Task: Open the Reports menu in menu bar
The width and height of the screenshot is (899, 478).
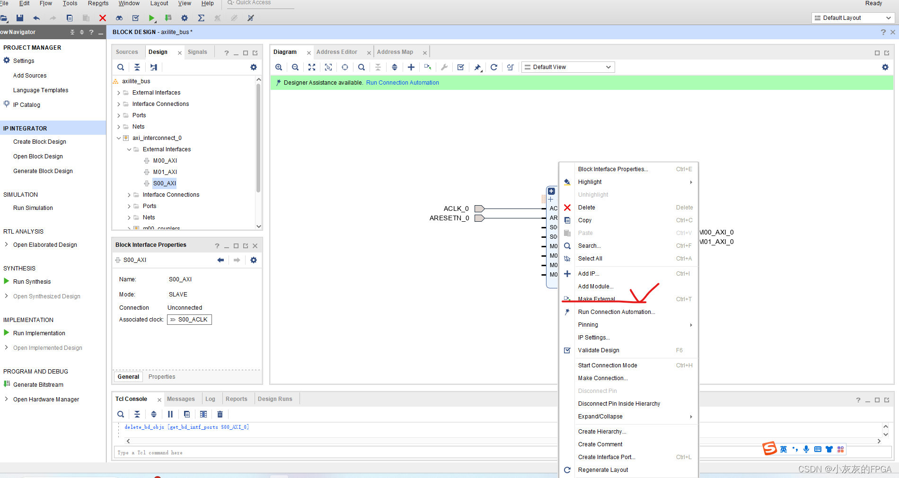Action: [98, 3]
